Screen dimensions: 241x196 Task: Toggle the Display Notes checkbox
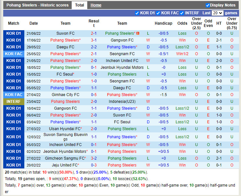click(208, 5)
